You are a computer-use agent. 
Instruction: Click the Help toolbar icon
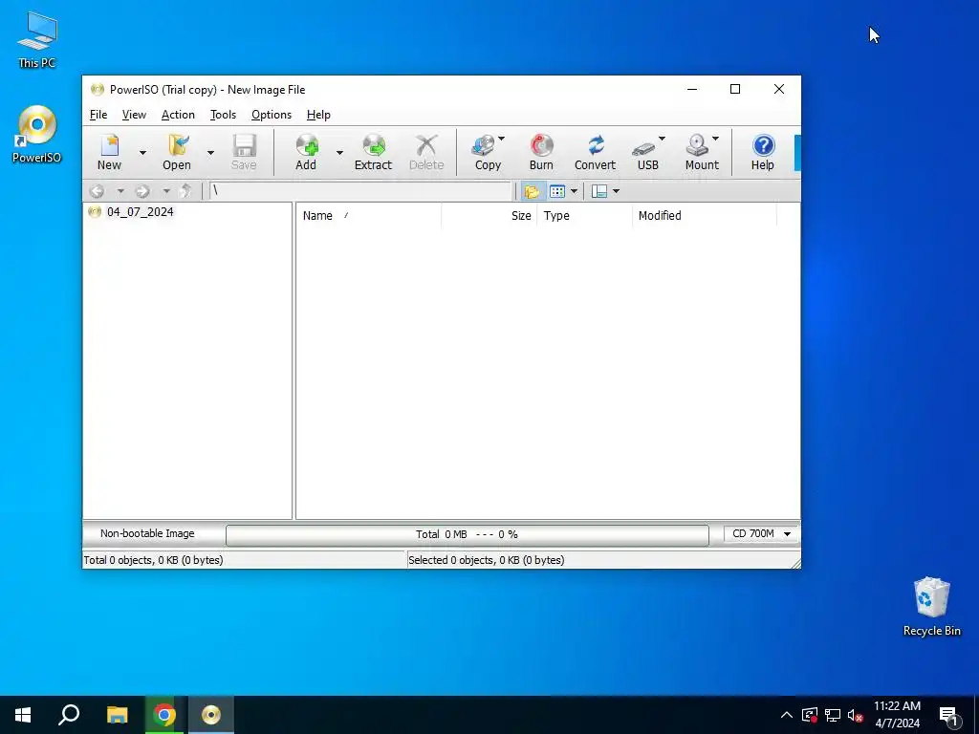pyautogui.click(x=762, y=152)
